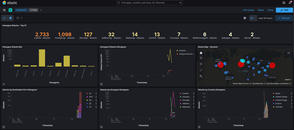Click the Unique Source IPs legend color dot
Viewport: 294px width, 130px height.
point(177,54)
